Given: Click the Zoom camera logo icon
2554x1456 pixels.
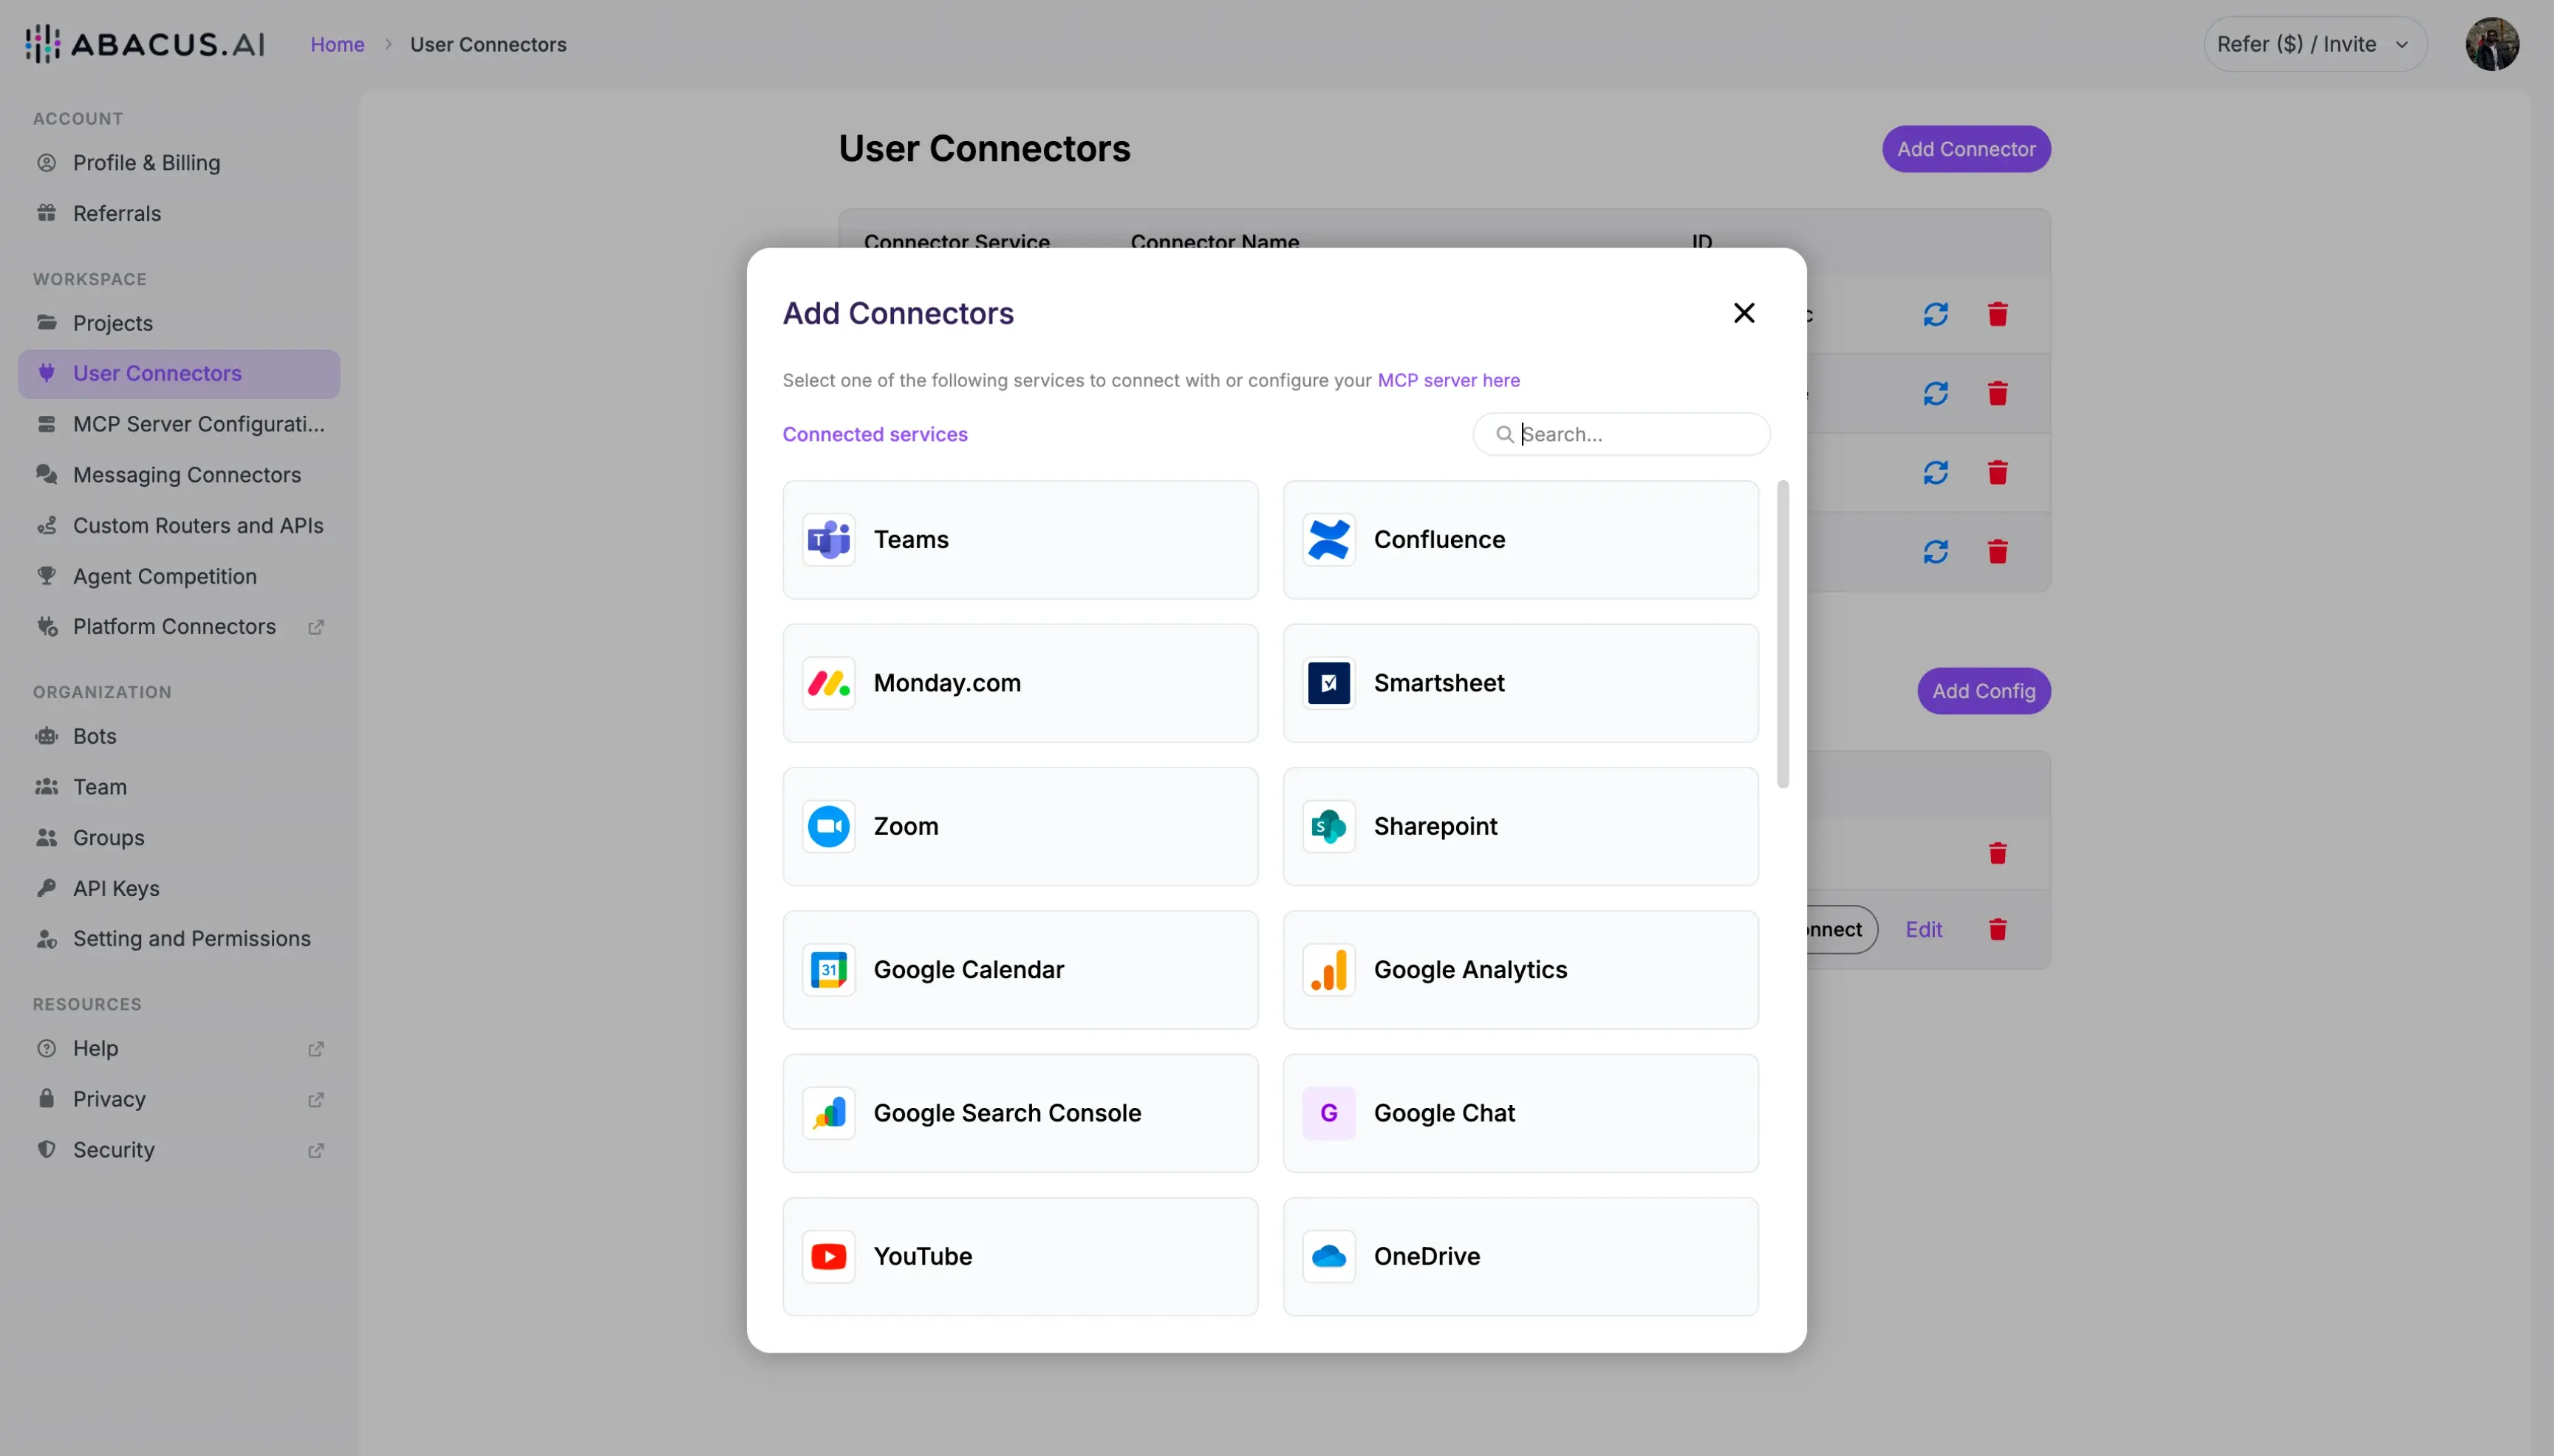Looking at the screenshot, I should pos(828,826).
